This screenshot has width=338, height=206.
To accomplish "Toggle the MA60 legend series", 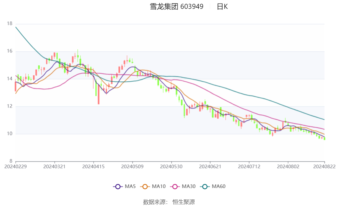I will coord(213,186).
